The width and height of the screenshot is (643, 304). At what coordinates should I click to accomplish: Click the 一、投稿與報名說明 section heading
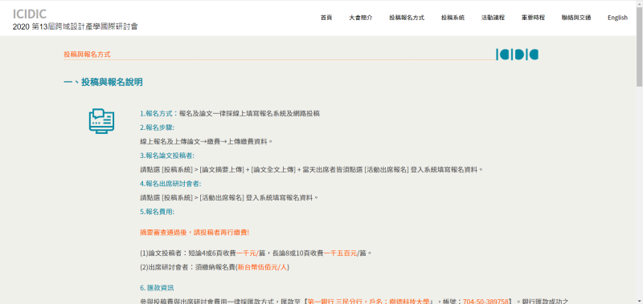coord(104,83)
